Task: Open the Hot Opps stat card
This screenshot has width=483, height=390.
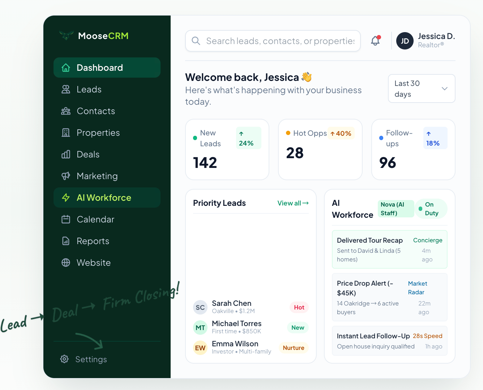Action: [320, 149]
